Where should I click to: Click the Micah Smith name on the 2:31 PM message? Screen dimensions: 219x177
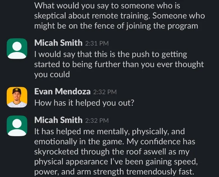tap(58, 43)
